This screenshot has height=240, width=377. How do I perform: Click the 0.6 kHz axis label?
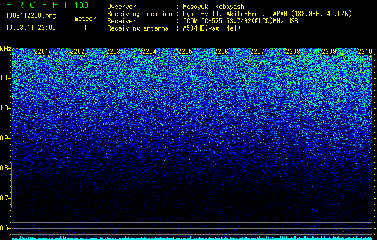[x=5, y=228]
